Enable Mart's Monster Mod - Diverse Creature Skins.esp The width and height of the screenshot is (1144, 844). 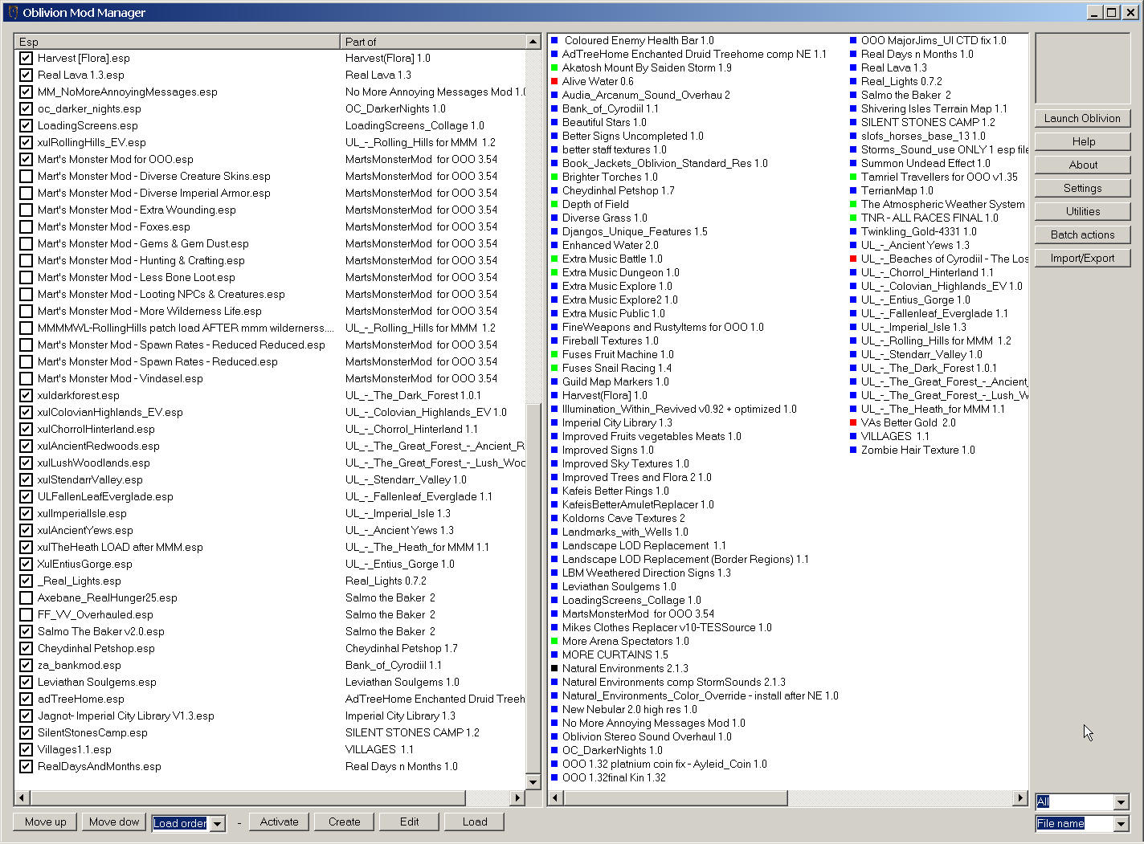(26, 176)
